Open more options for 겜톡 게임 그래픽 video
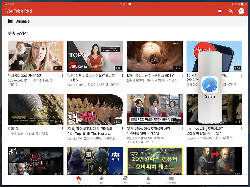250x187 pixels. coord(122,128)
